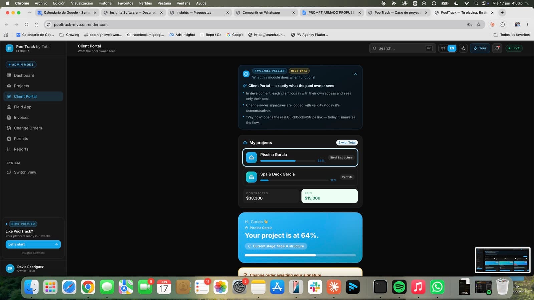Collapse the navigable preview info panel
Screen dimensions: 534x300
click(x=355, y=74)
